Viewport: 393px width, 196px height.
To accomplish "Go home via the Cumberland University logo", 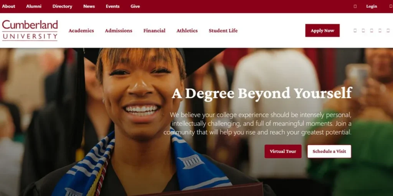I will pyautogui.click(x=30, y=31).
